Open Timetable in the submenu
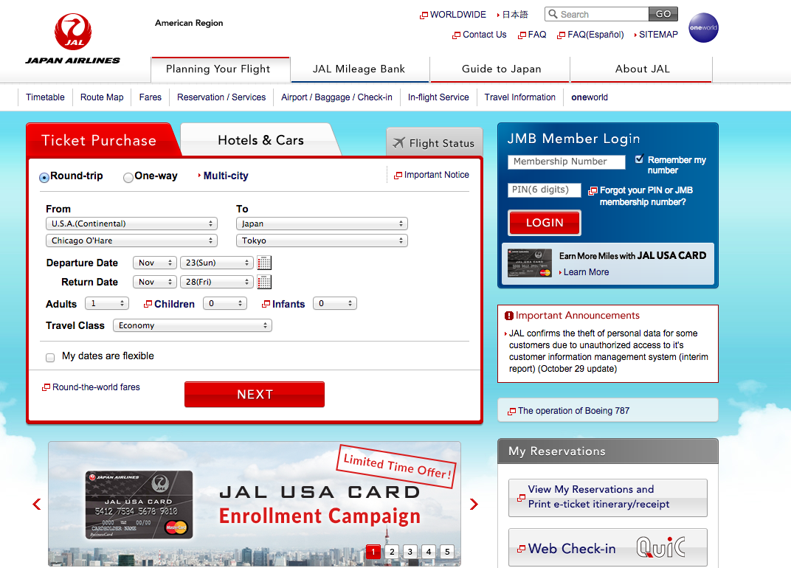 tap(46, 97)
